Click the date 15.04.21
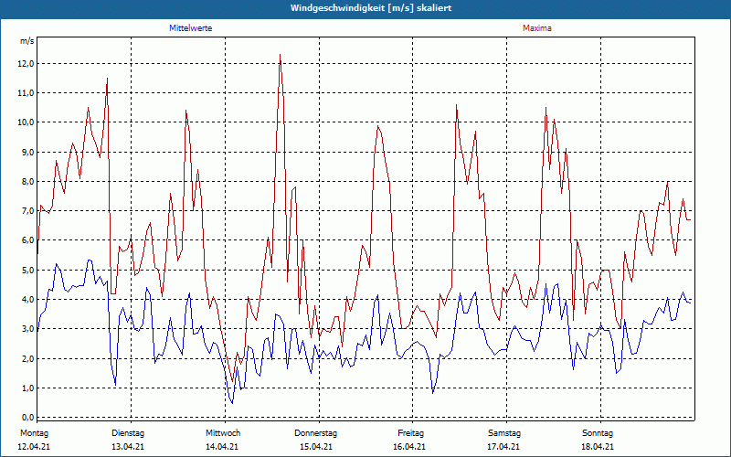This screenshot has width=731, height=457. [x=316, y=447]
